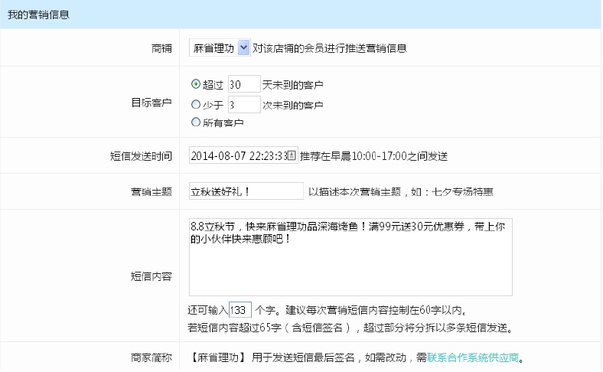Click the 推荐在早晨10:00-17:00之间发送 hint text

[x=373, y=156]
